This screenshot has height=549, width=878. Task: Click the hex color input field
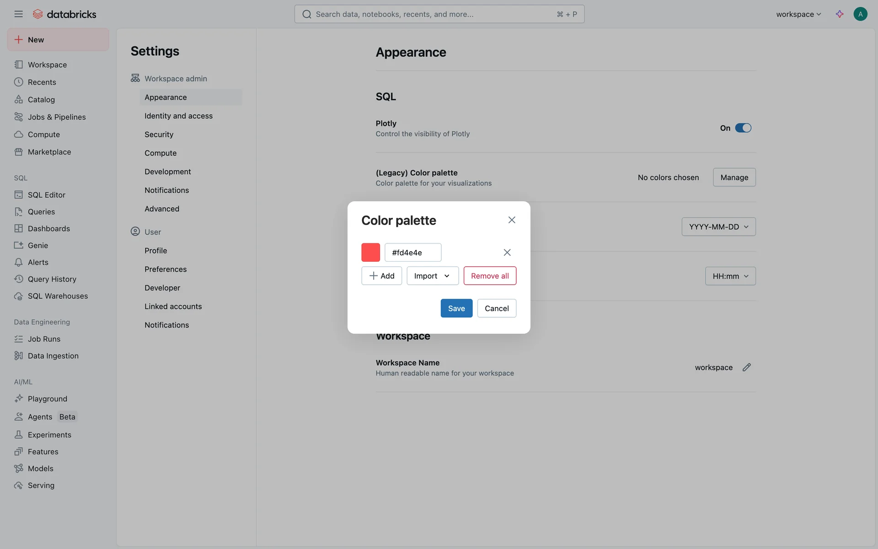[x=412, y=253]
